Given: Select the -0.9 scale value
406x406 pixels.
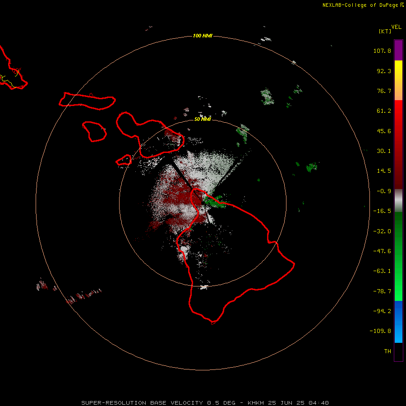Looking at the screenshot, I should click(384, 191).
